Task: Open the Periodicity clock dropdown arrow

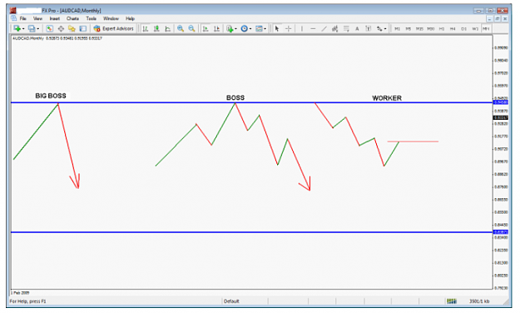Action: point(250,29)
